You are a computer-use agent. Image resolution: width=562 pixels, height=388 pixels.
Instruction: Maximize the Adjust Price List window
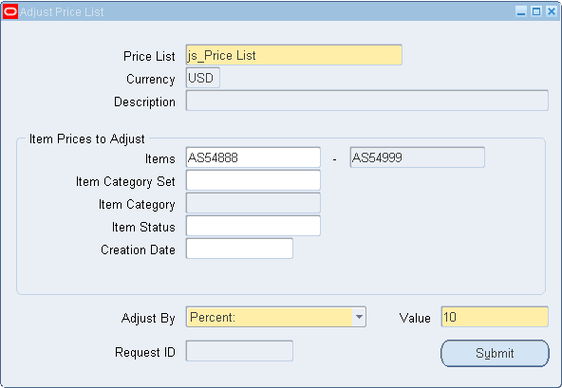click(536, 11)
